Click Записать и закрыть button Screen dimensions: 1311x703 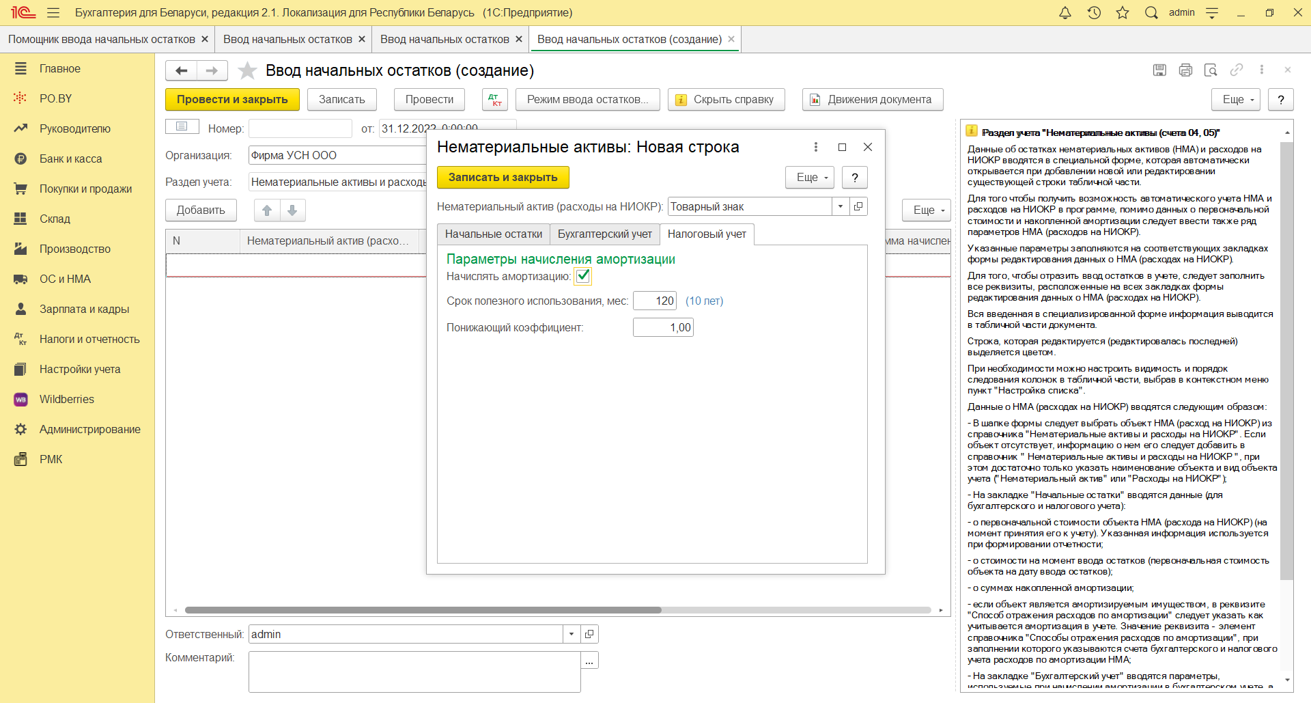503,178
